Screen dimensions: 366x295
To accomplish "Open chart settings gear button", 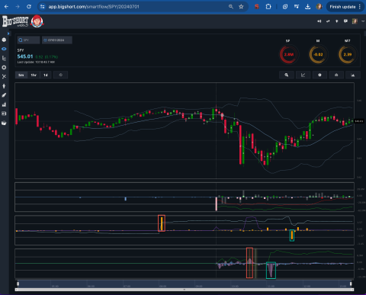I will tap(319, 75).
